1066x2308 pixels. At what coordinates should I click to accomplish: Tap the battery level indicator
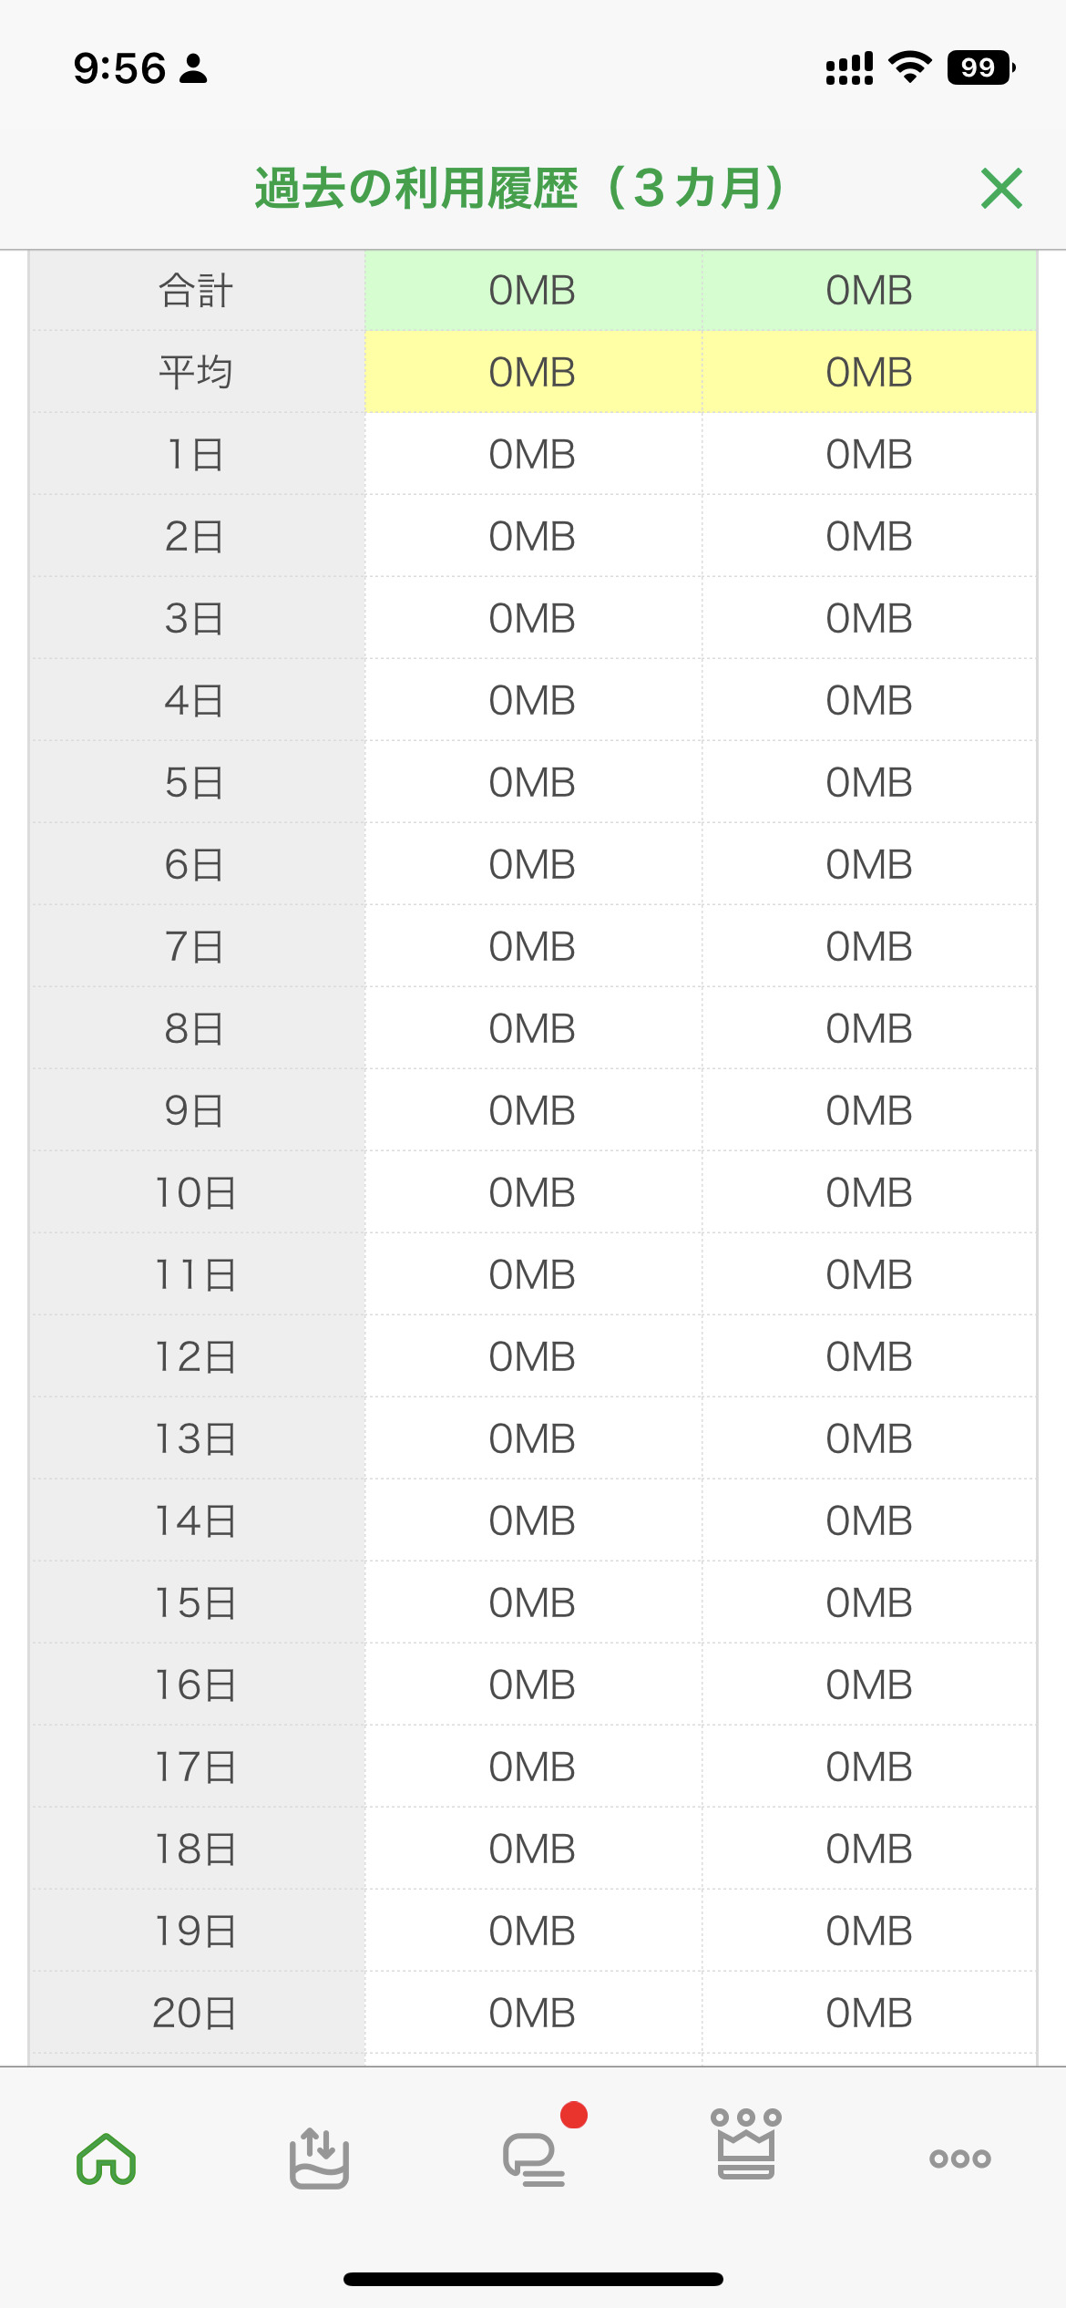(x=980, y=68)
